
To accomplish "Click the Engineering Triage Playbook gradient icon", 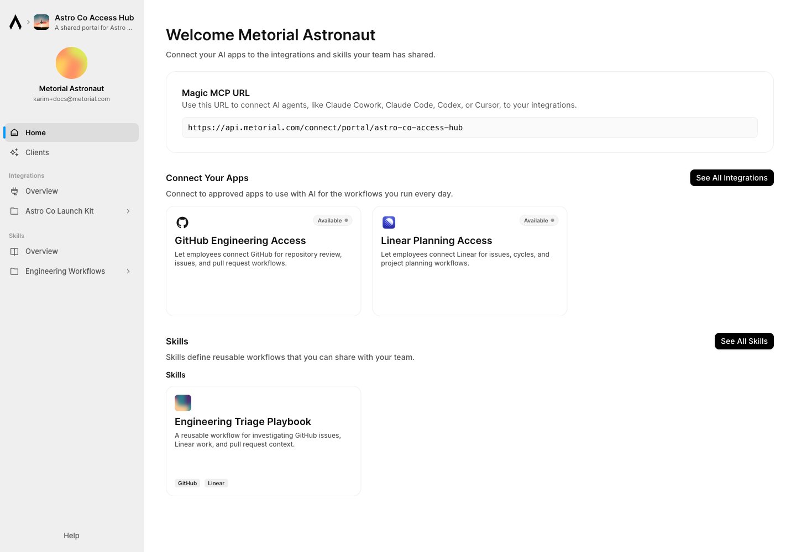I will (183, 403).
